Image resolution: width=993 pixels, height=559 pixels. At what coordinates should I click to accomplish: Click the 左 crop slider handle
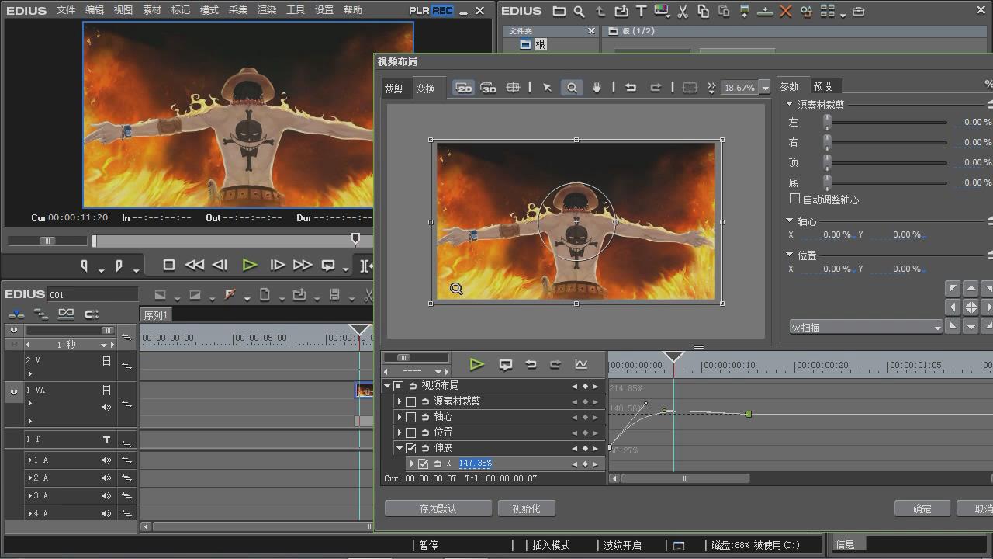(x=827, y=122)
